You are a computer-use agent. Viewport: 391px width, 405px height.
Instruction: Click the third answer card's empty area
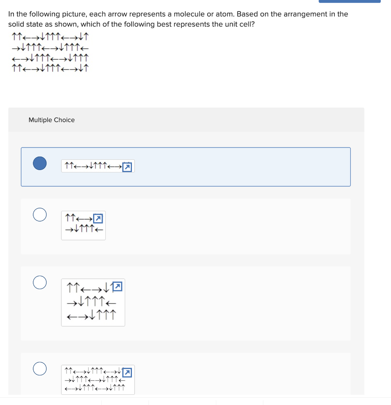[233, 303]
